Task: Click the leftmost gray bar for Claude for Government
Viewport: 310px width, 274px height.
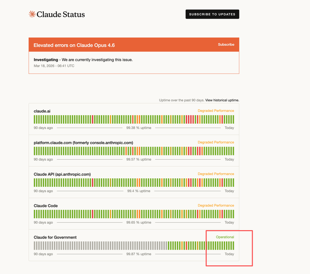Action: point(35,245)
